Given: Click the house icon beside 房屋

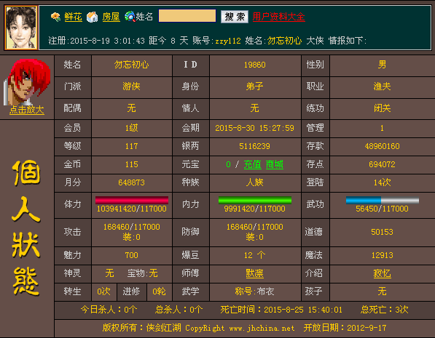Looking at the screenshot, I should 93,17.
